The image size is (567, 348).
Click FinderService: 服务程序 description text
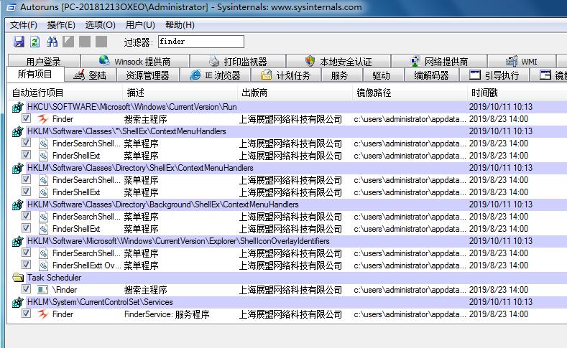pos(167,314)
